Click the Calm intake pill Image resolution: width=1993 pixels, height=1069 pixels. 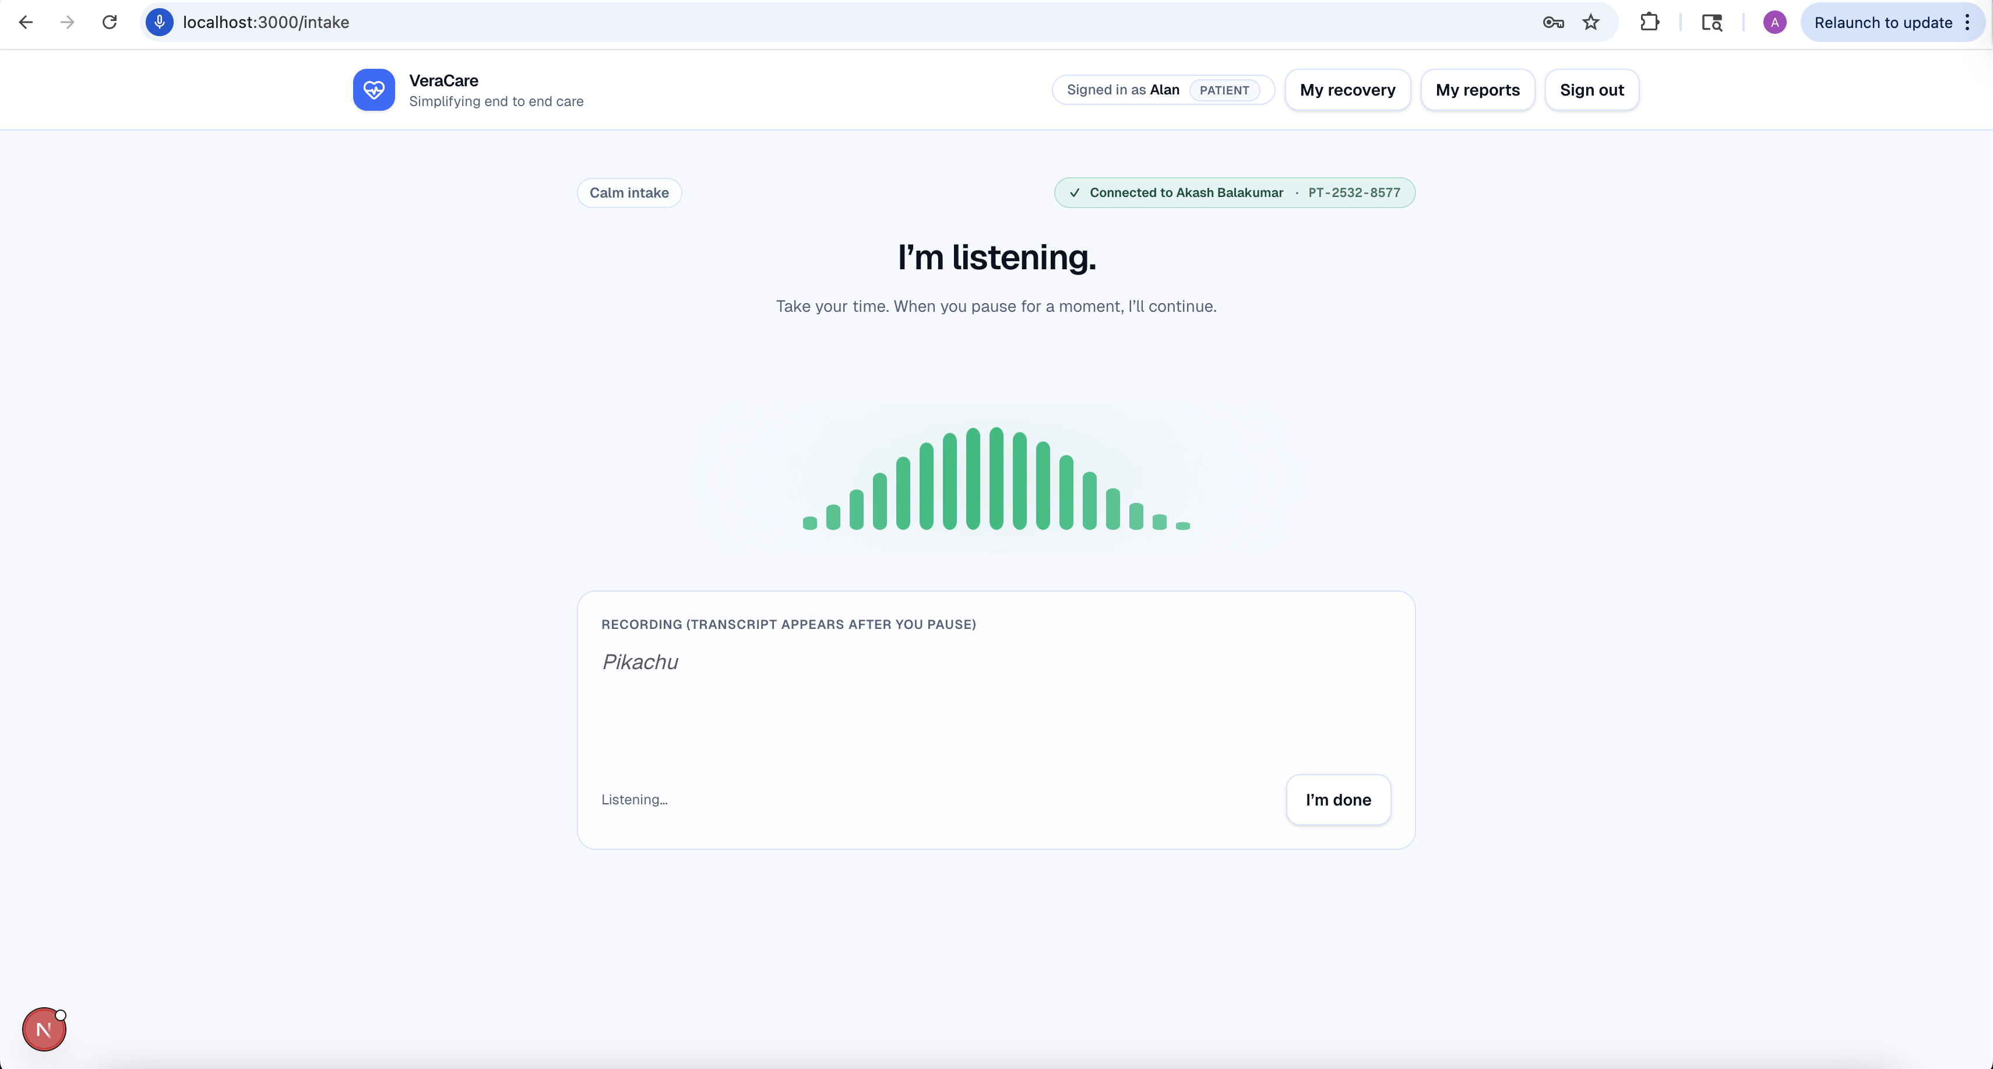coord(629,193)
